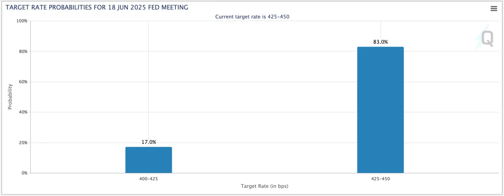The height and width of the screenshot is (196, 504).
Task: Click the 'Target Rate (in bps)' axis title
Action: 264,186
